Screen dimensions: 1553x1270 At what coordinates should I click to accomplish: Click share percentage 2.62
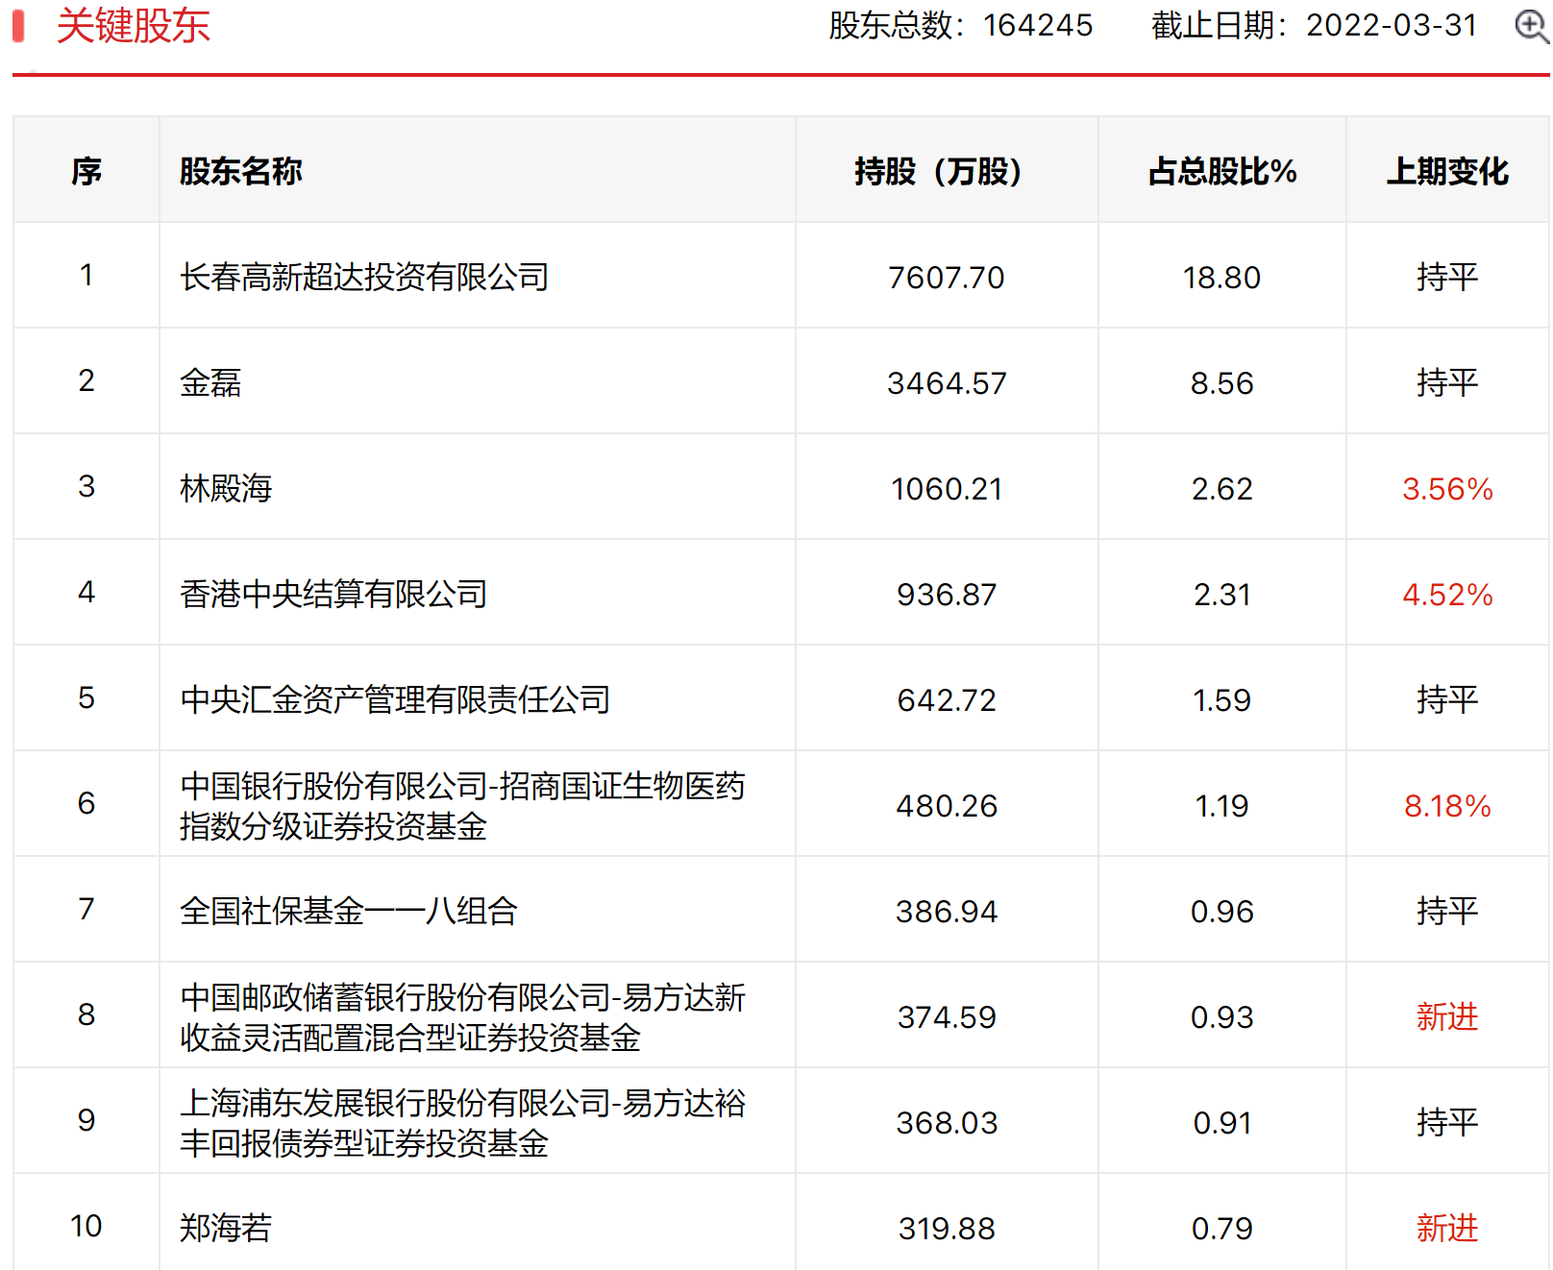tap(1221, 489)
